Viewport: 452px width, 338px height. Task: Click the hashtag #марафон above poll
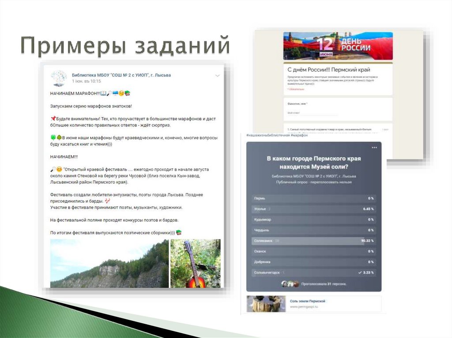pyautogui.click(x=299, y=135)
